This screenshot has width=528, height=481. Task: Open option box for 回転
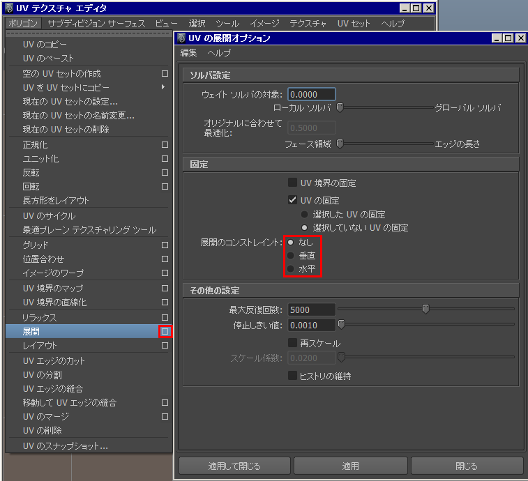tap(165, 187)
